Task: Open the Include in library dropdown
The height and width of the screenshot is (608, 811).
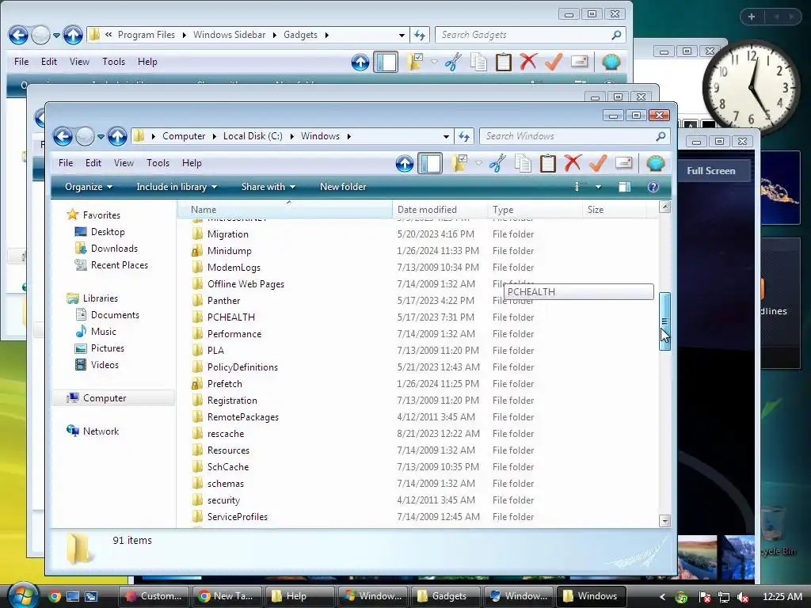Action: [x=177, y=187]
